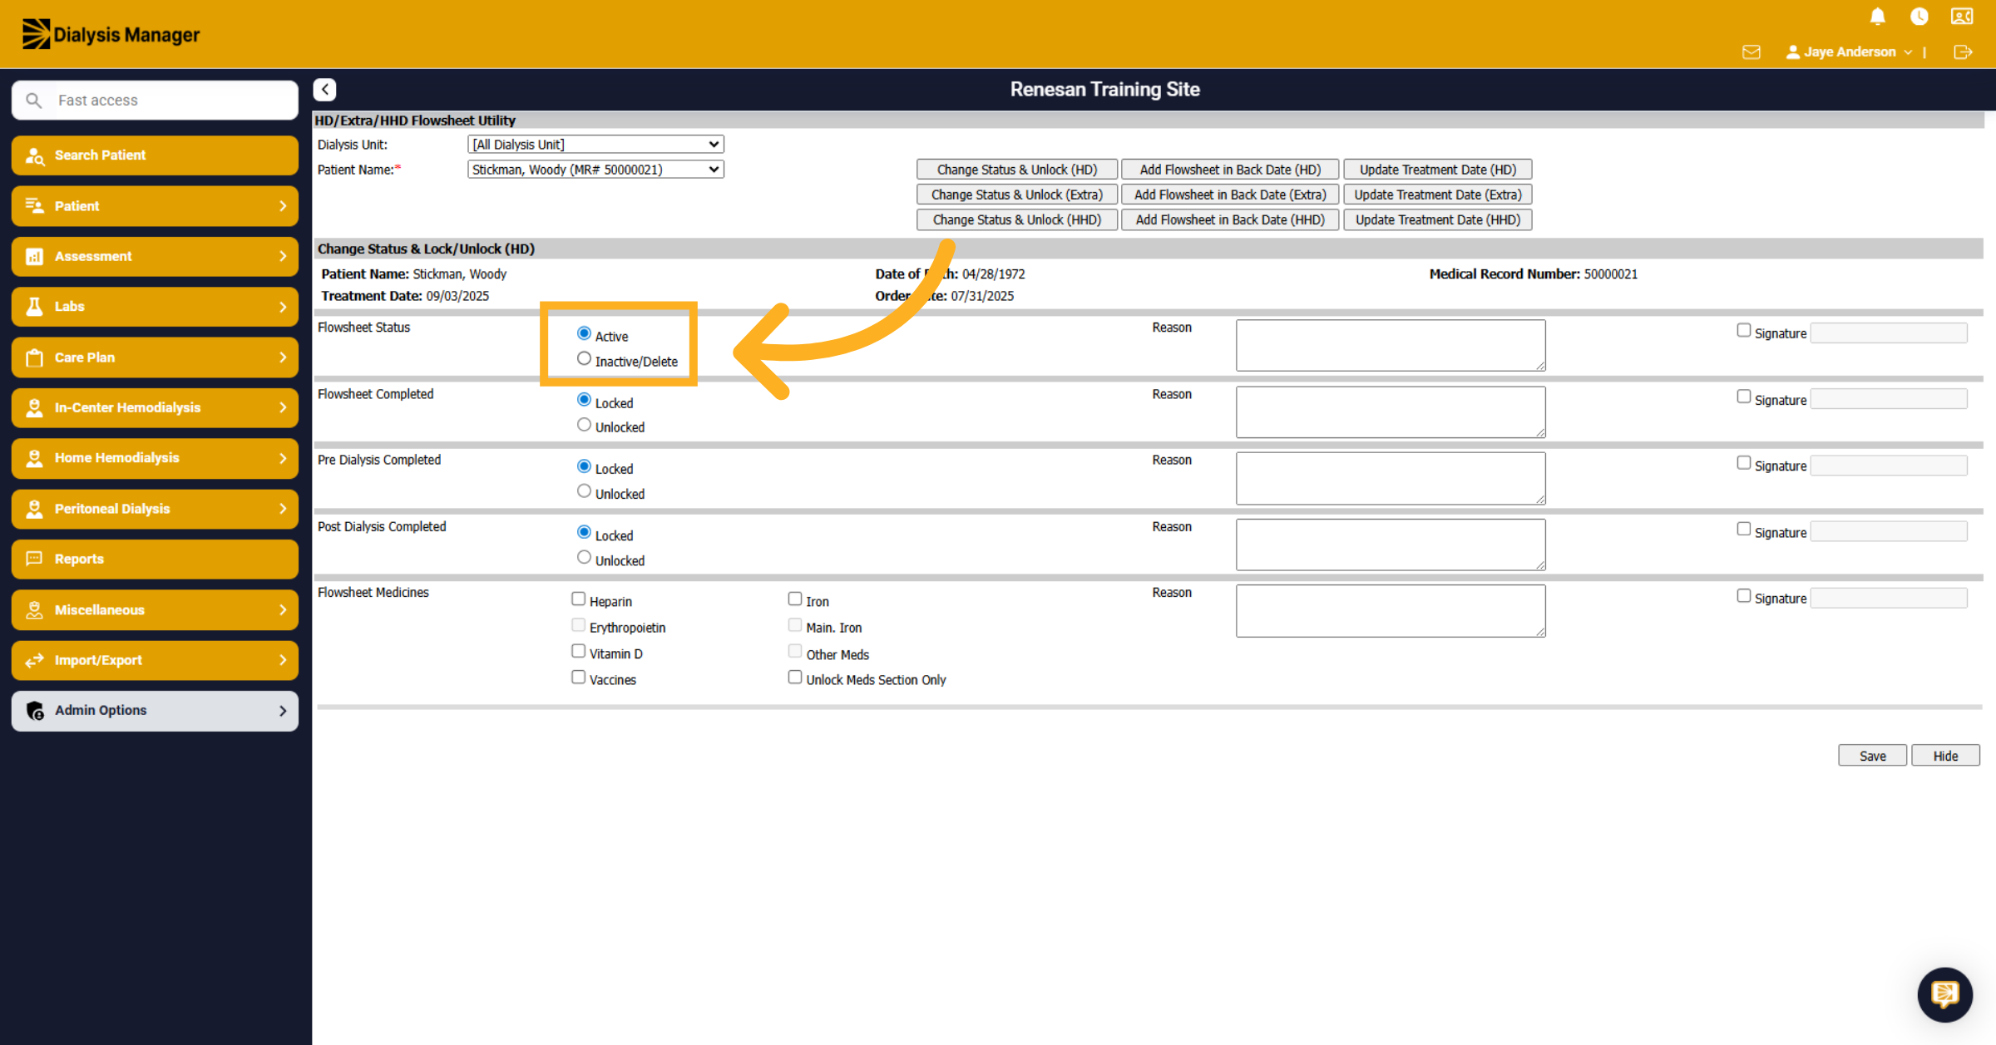Open the Dialysis Unit dropdown

click(595, 145)
